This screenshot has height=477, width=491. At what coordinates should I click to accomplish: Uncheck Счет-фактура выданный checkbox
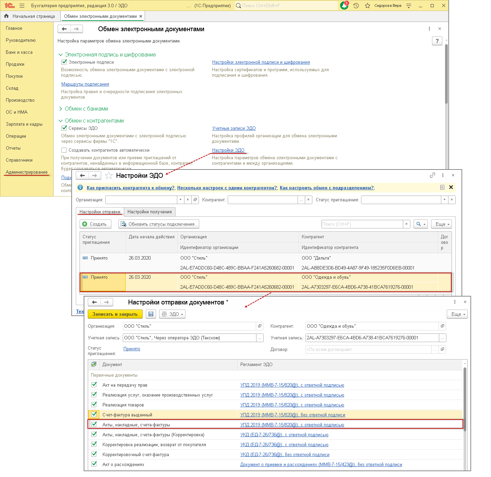pos(94,415)
